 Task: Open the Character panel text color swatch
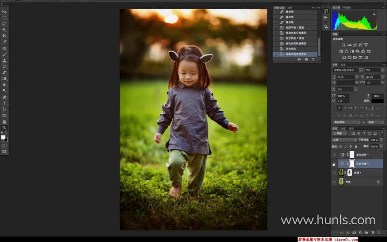(x=378, y=101)
